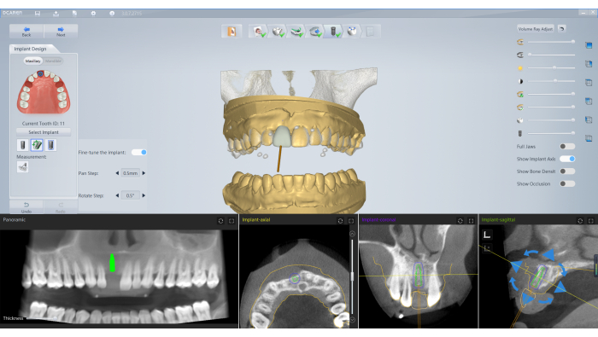This screenshot has height=337, width=598.
Task: Select the Maxillary jaw option
Action: (x=32, y=61)
